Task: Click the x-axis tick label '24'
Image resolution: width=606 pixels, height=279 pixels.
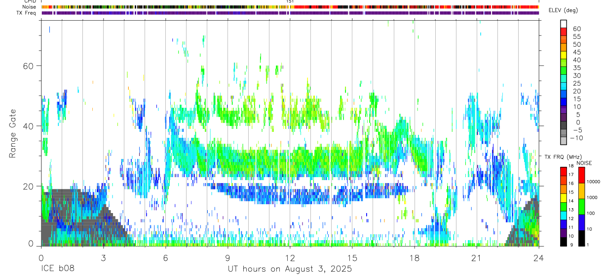Action: (538, 258)
